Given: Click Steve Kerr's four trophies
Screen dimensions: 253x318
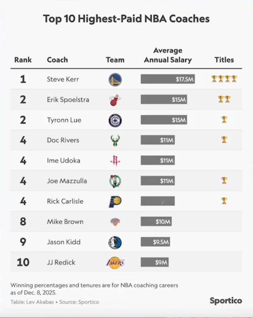Looking at the screenshot, I should pyautogui.click(x=224, y=79).
